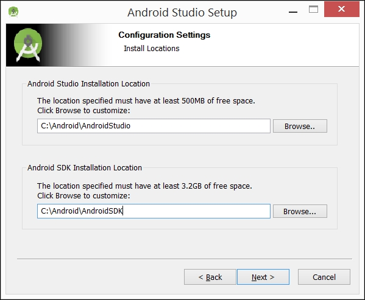Click the 500MB free space requirement text
The image size is (365, 300).
coord(146,100)
